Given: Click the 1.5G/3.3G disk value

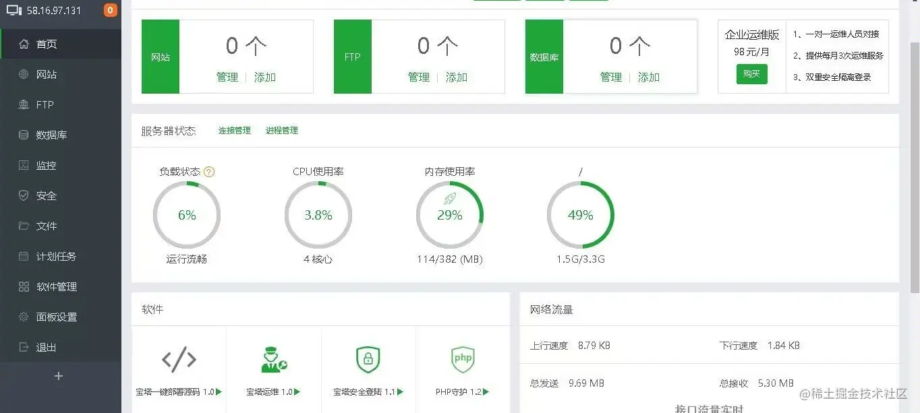Looking at the screenshot, I should [581, 259].
